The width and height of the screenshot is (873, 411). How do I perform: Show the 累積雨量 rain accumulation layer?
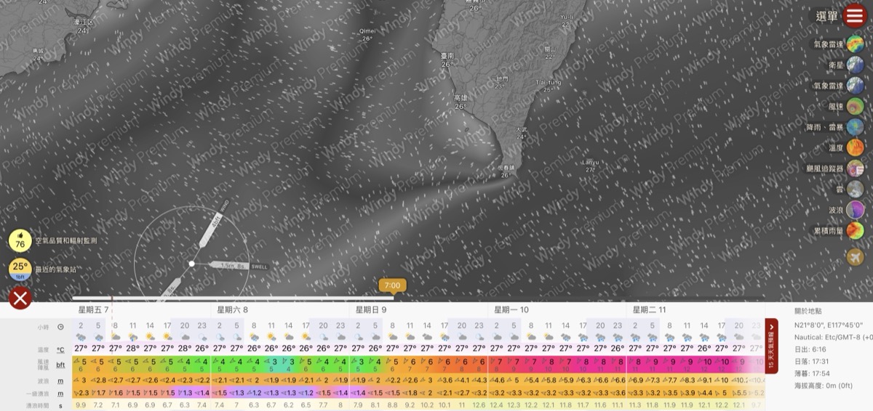click(855, 231)
